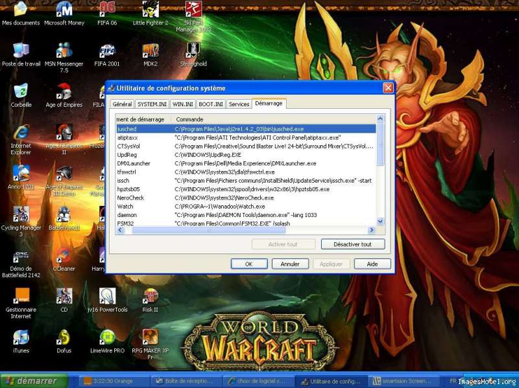The width and height of the screenshot is (519, 388).
Task: Open the Stronghold game shortcut
Action: pyautogui.click(x=193, y=51)
